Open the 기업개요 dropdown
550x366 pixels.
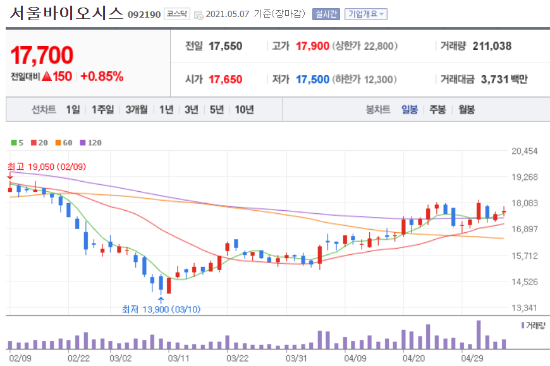point(366,14)
